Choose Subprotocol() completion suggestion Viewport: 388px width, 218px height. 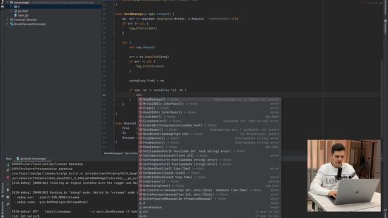click(x=209, y=182)
